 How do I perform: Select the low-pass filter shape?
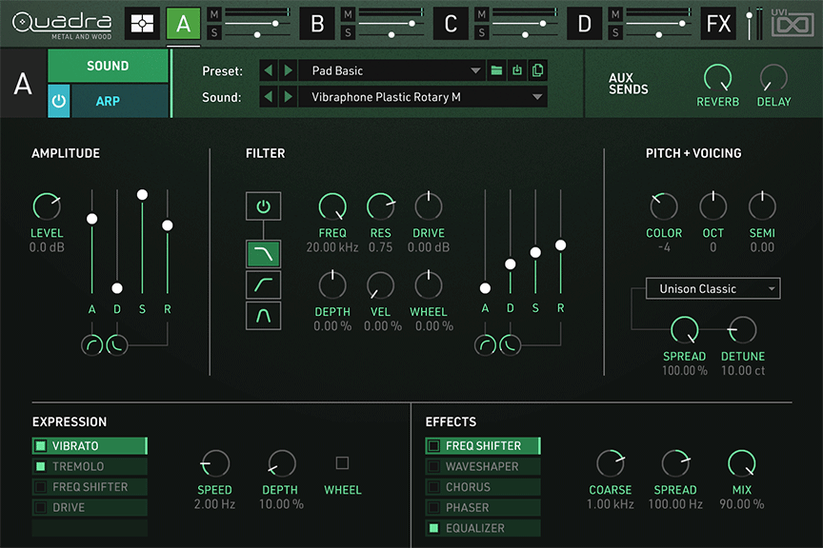pos(263,253)
